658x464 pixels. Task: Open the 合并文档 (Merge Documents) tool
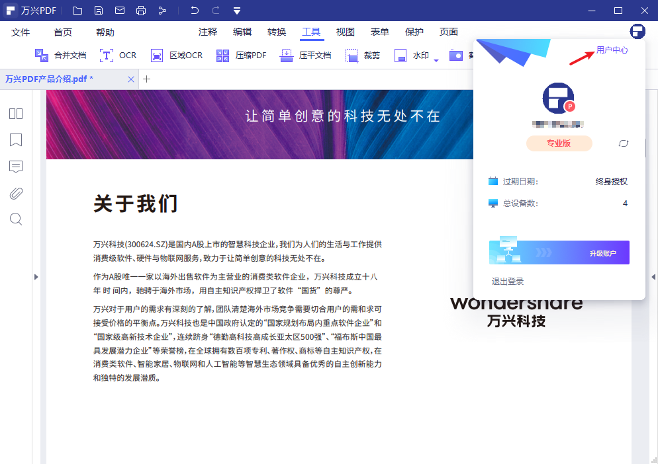(58, 56)
